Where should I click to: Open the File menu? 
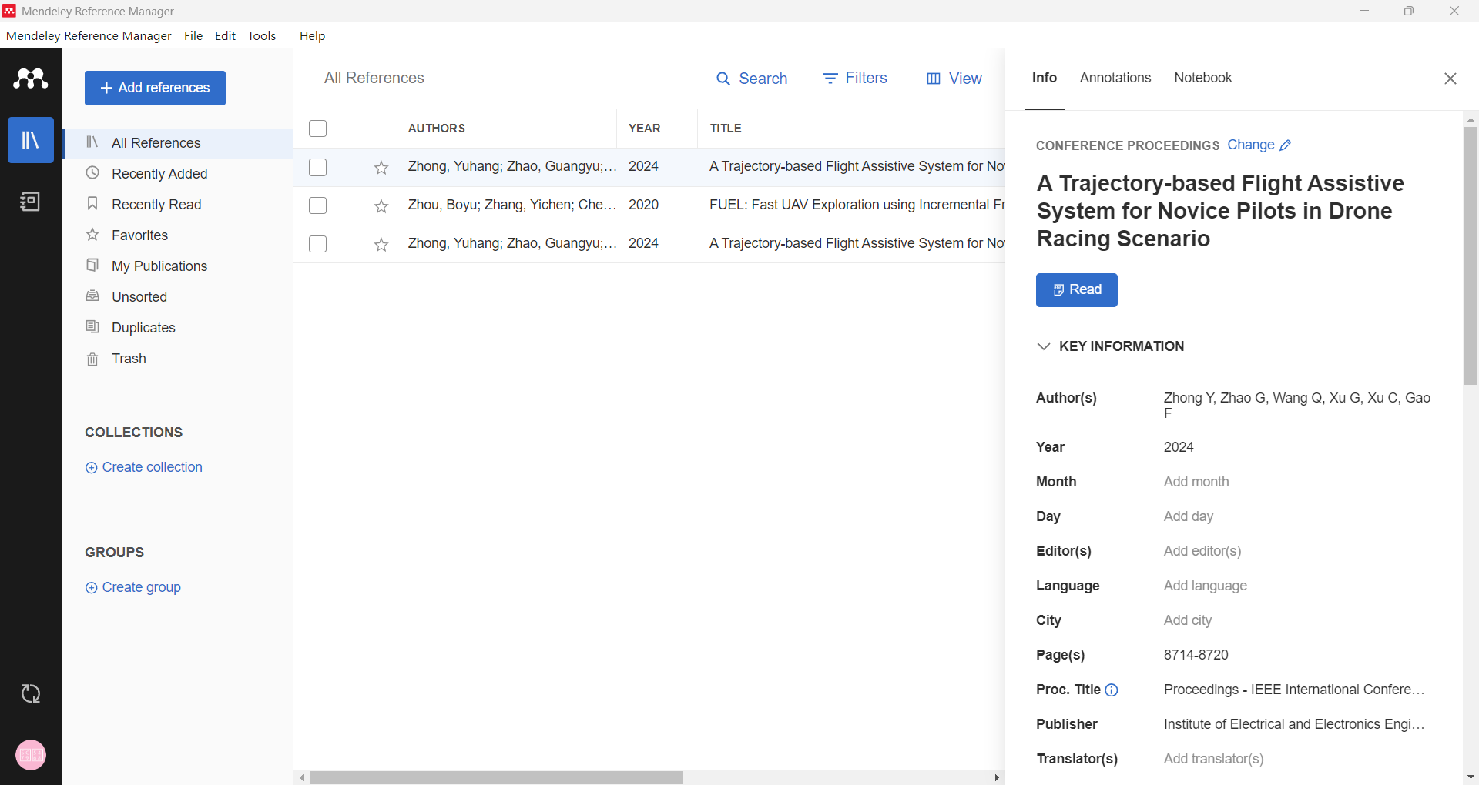click(193, 36)
